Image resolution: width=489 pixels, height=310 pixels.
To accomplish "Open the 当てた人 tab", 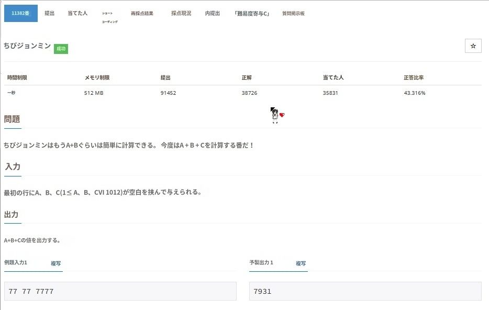I will click(77, 14).
